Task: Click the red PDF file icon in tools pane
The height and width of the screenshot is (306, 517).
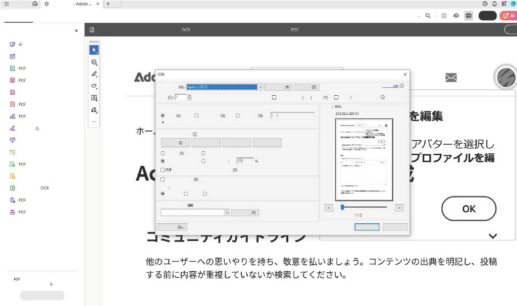Action: point(13,104)
